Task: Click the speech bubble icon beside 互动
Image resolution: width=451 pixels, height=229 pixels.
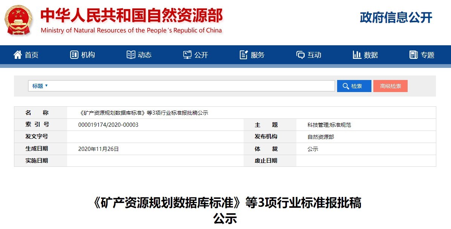Action: click(300, 55)
